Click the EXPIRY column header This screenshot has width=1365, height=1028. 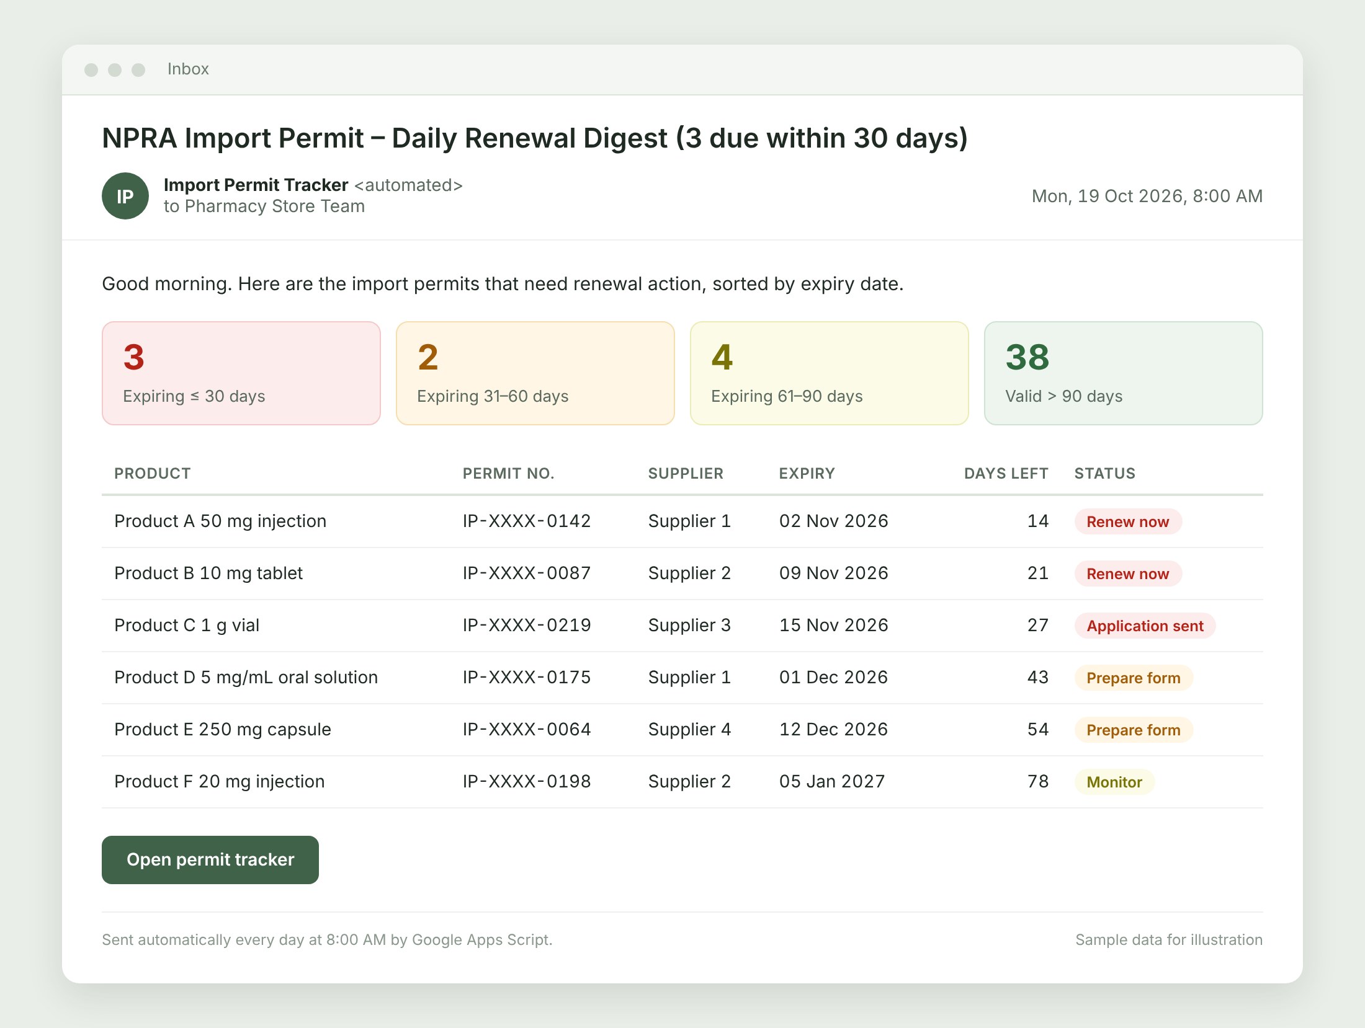(x=807, y=474)
